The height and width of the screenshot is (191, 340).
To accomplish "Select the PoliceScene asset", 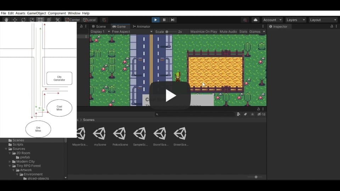I will point(120,137).
